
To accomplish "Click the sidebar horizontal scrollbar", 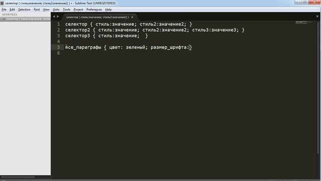I will pos(18,177).
